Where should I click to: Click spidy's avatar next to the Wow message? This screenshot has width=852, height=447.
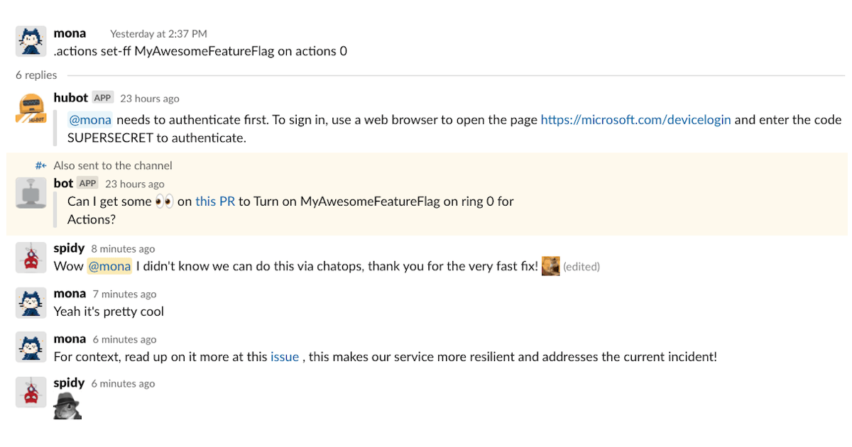tap(30, 257)
